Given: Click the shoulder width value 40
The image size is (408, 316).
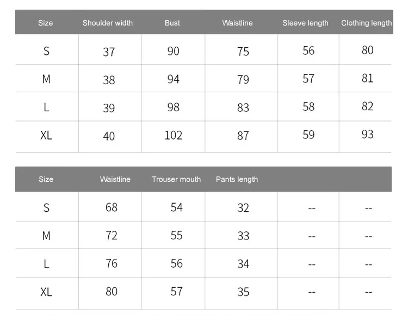Looking at the screenshot, I should click(x=109, y=136).
